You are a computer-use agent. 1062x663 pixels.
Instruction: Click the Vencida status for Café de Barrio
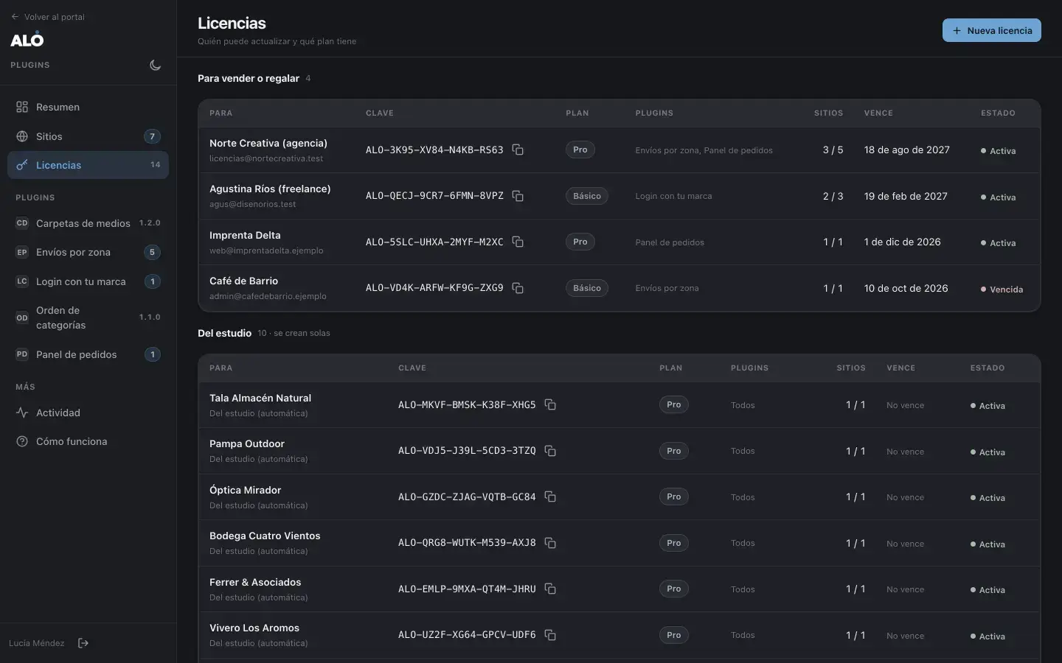[x=1002, y=290]
